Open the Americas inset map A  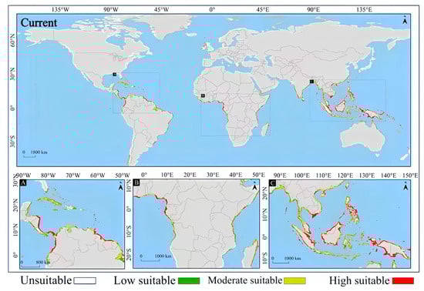click(72, 224)
